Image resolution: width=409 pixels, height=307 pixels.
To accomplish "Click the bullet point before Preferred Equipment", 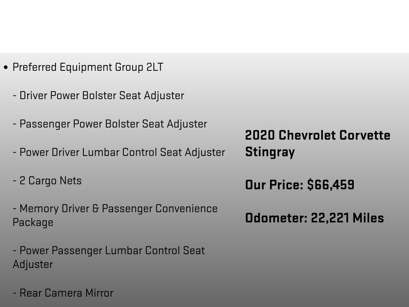I will click(6, 67).
